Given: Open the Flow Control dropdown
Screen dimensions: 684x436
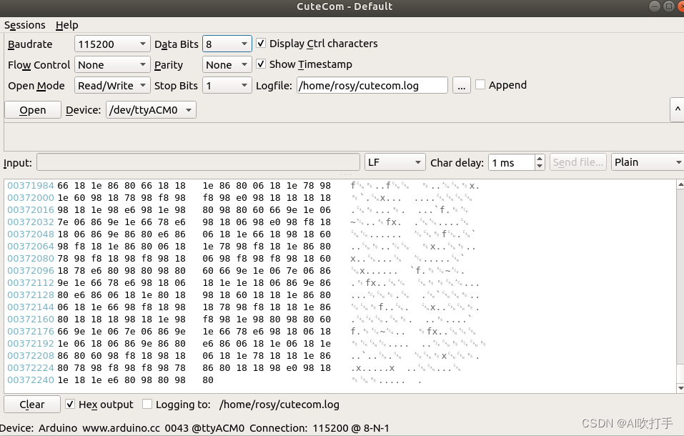Looking at the screenshot, I should pyautogui.click(x=112, y=64).
